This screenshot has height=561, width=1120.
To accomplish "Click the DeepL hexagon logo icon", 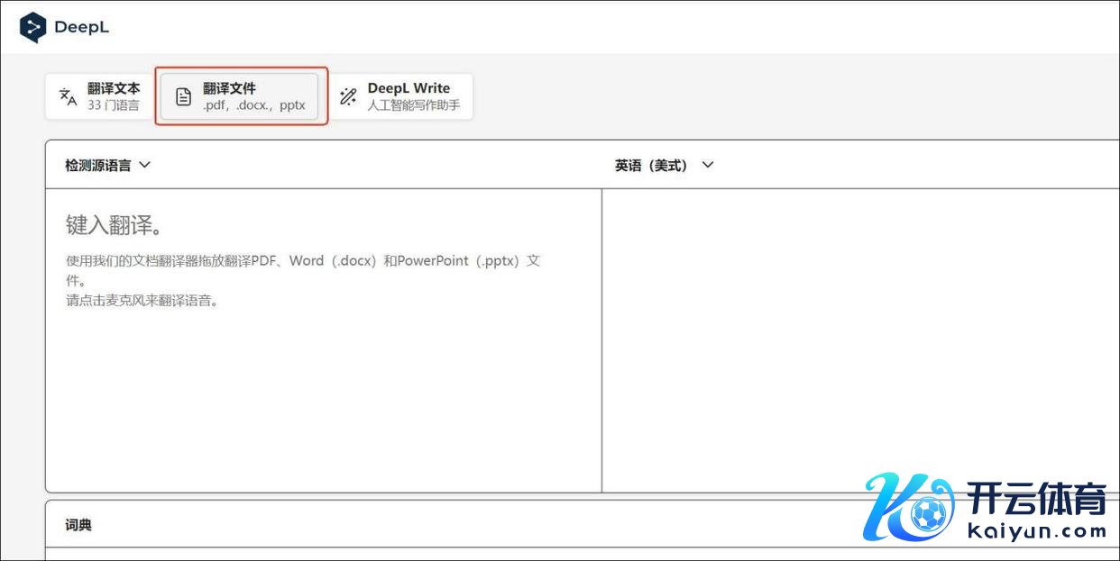I will pyautogui.click(x=33, y=27).
